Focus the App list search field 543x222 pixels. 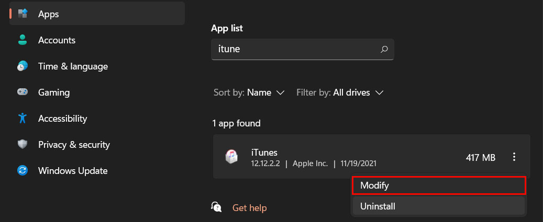coord(302,50)
